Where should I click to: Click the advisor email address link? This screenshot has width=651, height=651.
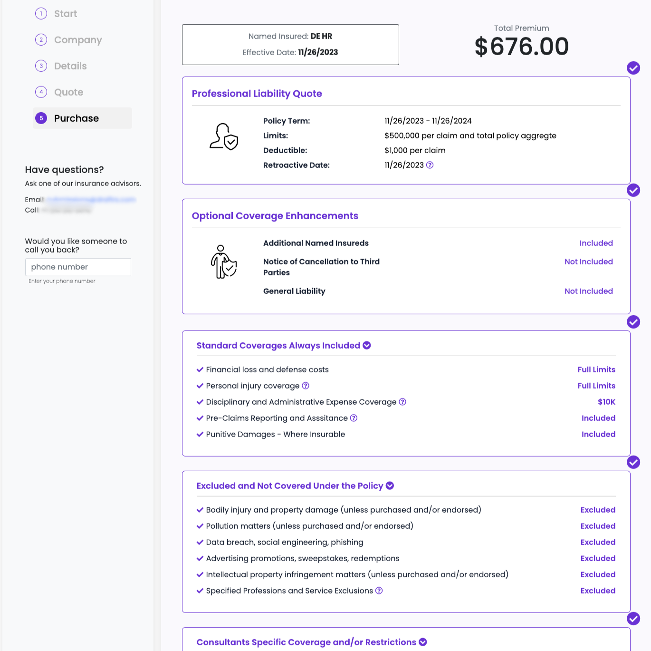click(x=91, y=199)
